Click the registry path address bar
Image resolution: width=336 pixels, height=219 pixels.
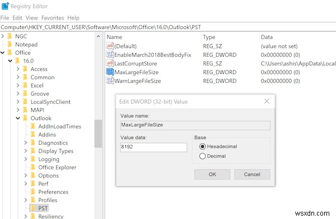click(x=168, y=27)
